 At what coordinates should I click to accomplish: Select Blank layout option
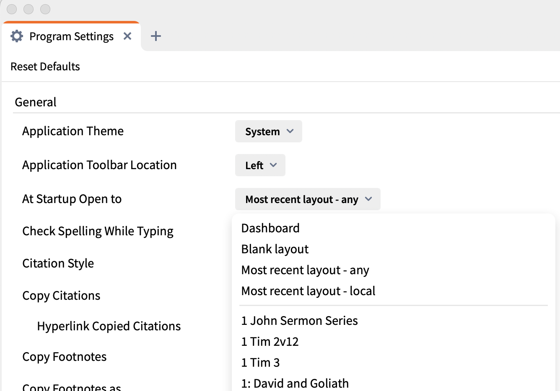(275, 249)
